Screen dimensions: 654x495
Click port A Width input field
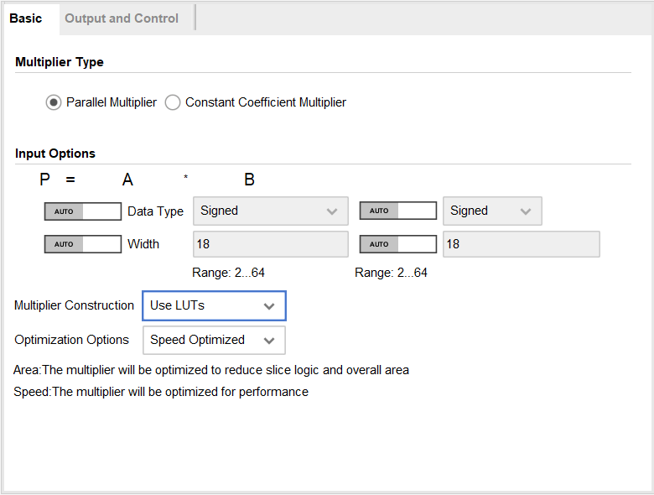[x=271, y=244]
